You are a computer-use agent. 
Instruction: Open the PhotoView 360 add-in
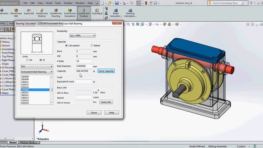(16, 13)
